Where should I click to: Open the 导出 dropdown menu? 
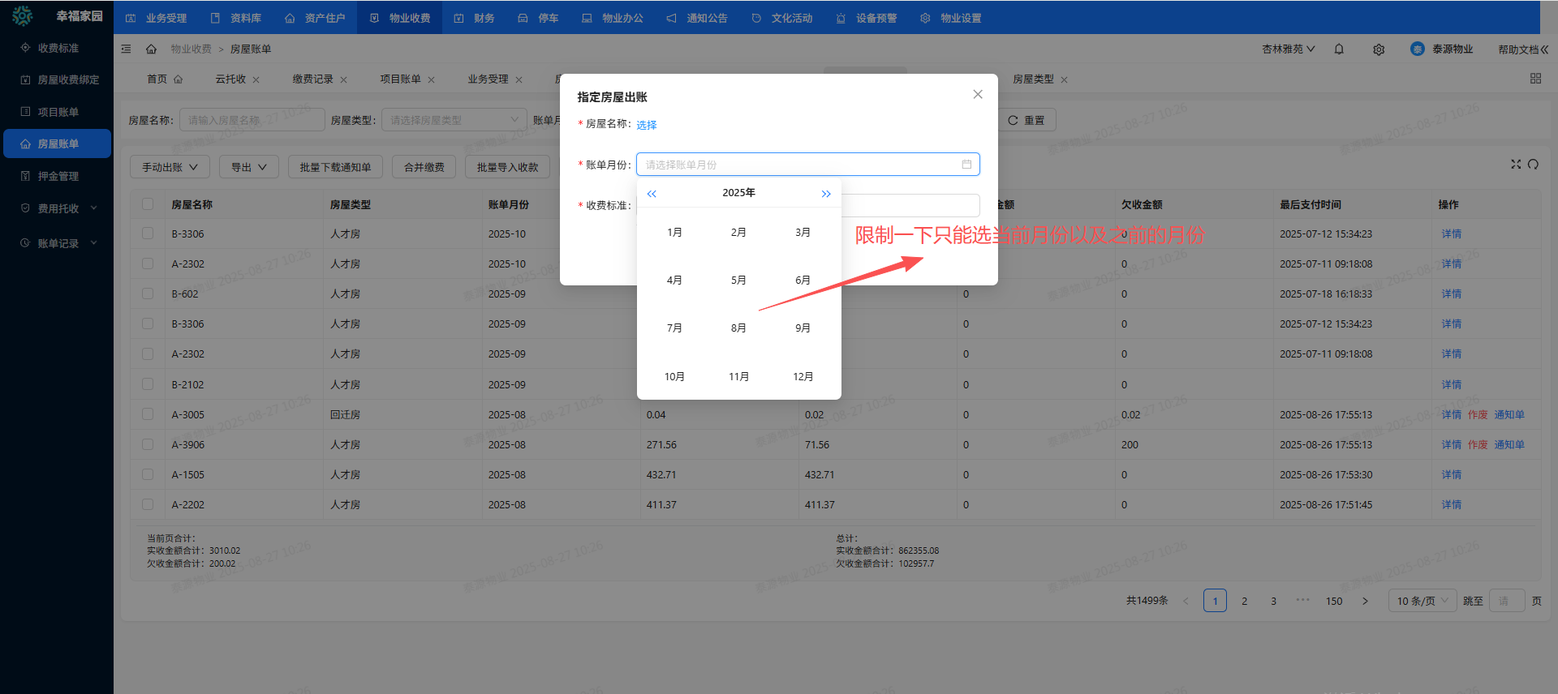point(248,167)
